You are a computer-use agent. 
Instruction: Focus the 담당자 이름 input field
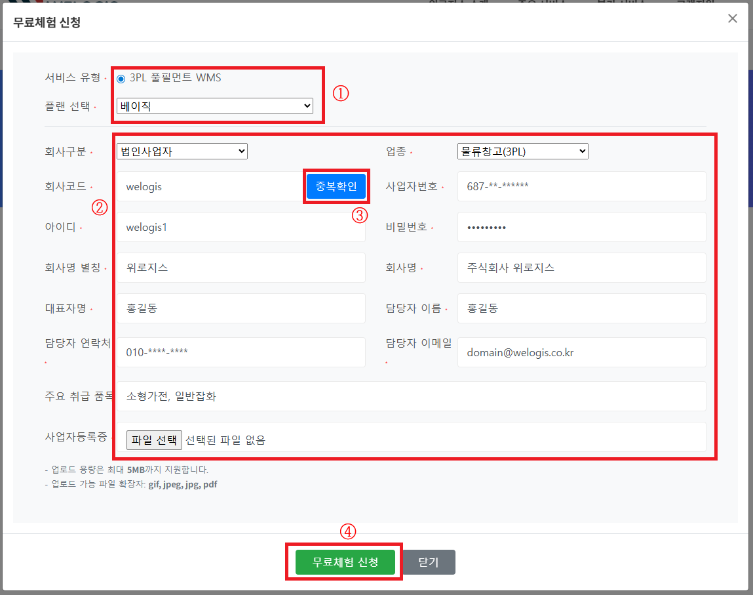point(581,308)
